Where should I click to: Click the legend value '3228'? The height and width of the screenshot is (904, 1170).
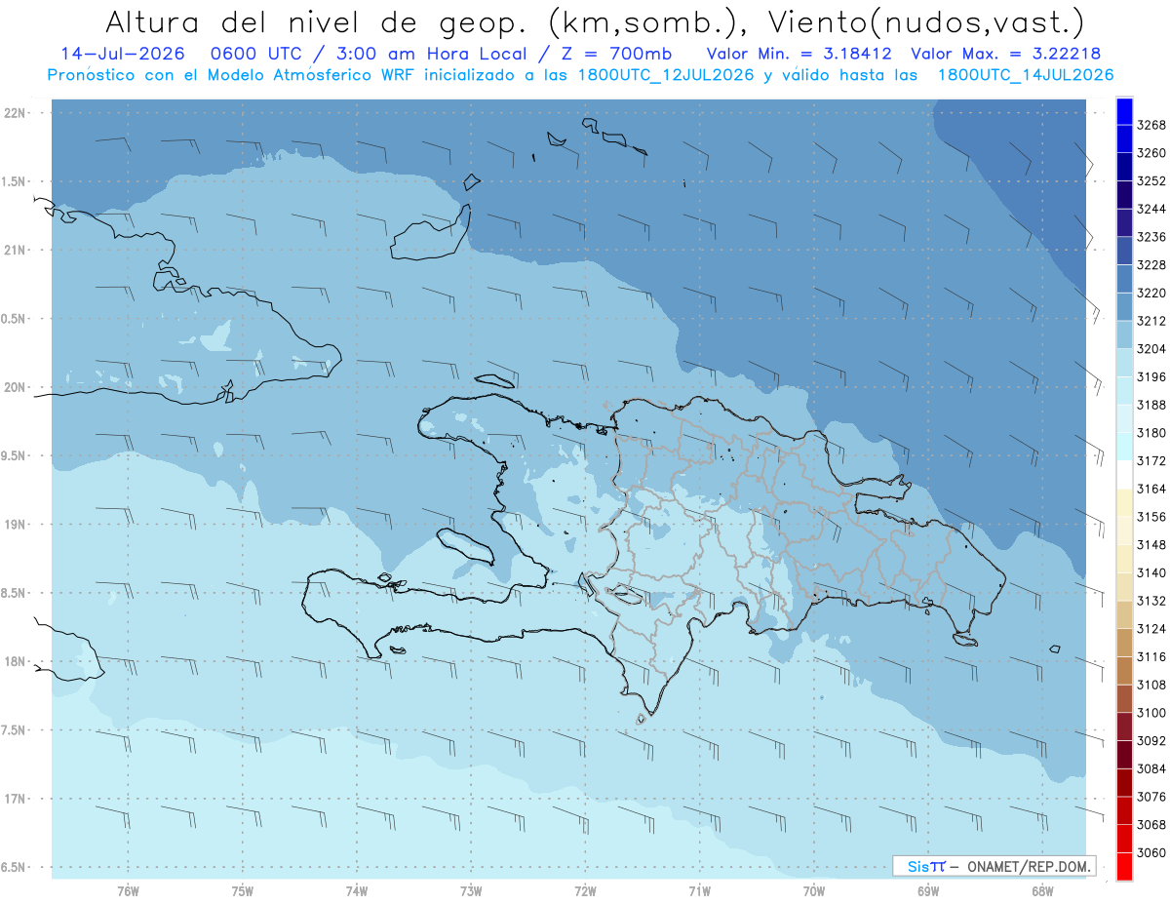coord(1150,265)
